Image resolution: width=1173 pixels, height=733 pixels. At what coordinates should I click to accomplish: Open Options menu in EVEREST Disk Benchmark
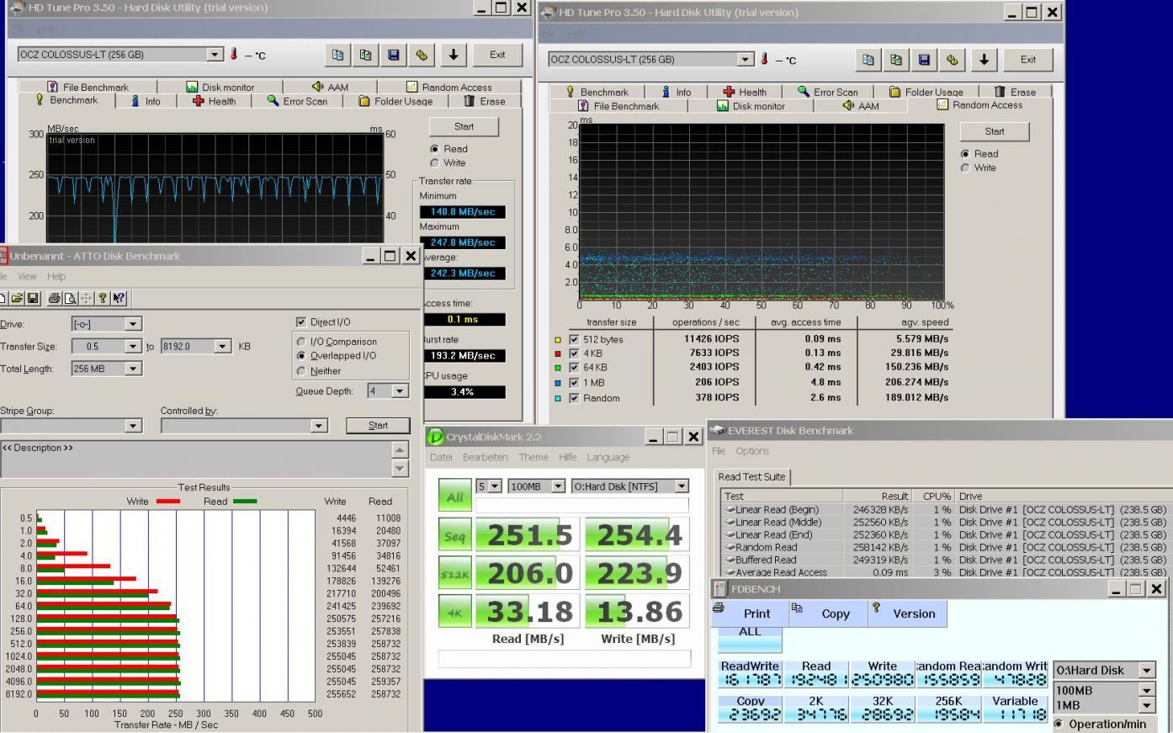752,451
